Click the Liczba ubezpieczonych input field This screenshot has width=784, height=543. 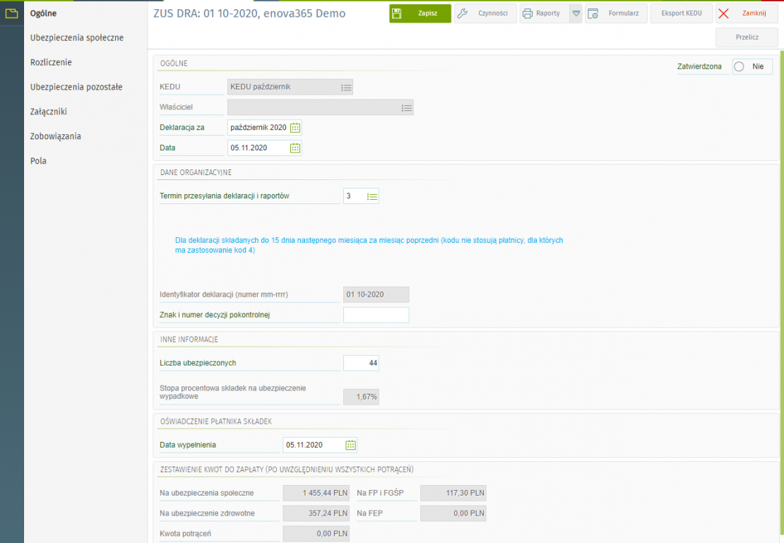[361, 363]
